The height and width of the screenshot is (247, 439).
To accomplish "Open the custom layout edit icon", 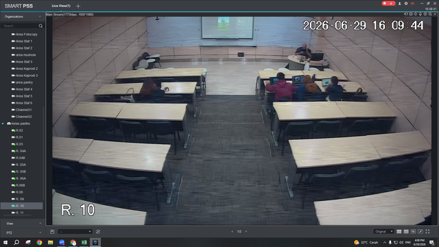I will coord(420,231).
